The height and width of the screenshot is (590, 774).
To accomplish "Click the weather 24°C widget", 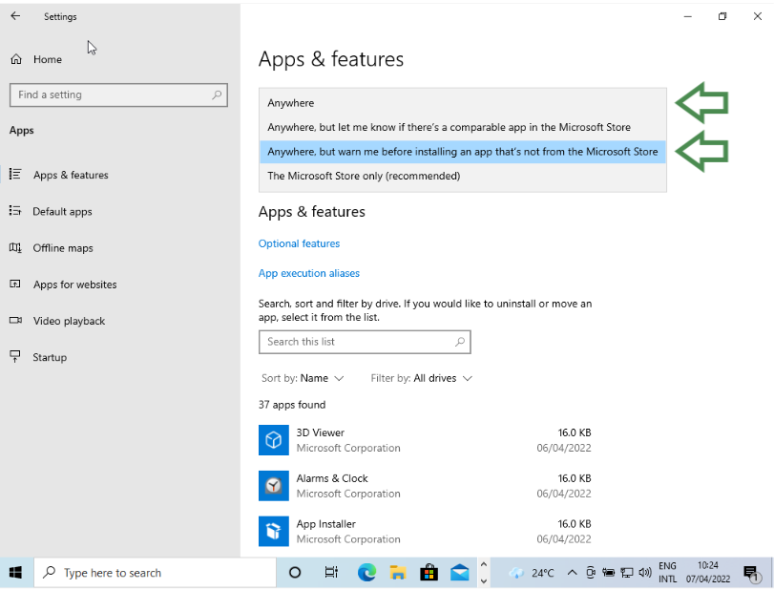I will tap(533, 573).
